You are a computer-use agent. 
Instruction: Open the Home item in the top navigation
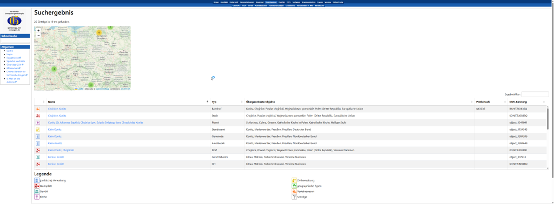point(216,2)
